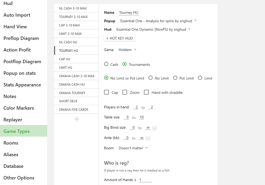Open Notes section in sidebar
The image size is (265, 185).
point(24,96)
